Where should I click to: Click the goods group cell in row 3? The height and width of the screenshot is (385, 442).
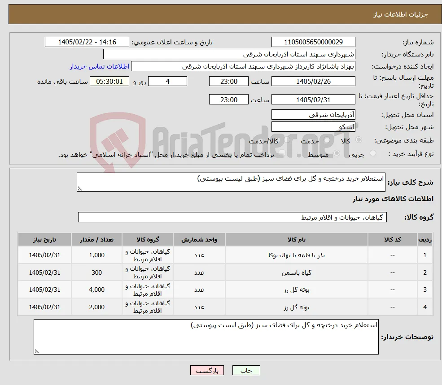[148, 290]
